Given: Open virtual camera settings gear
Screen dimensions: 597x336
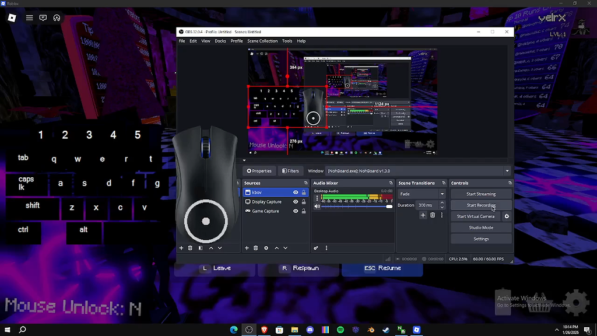Looking at the screenshot, I should (x=507, y=216).
